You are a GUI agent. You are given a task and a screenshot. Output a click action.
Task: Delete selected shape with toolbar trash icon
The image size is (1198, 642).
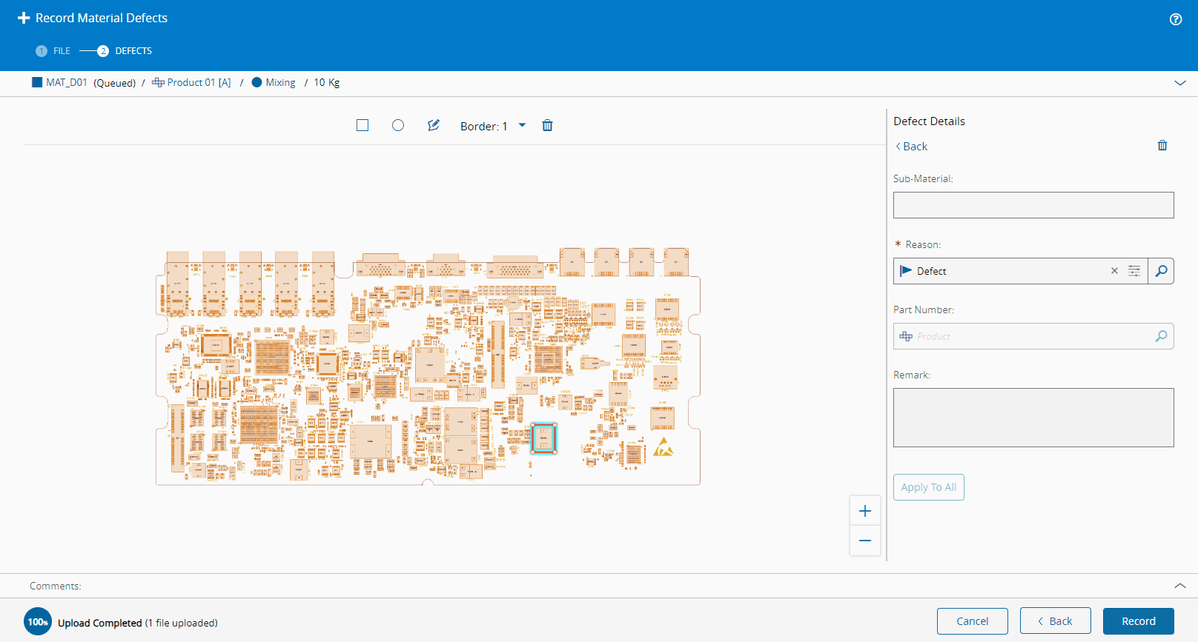point(547,125)
